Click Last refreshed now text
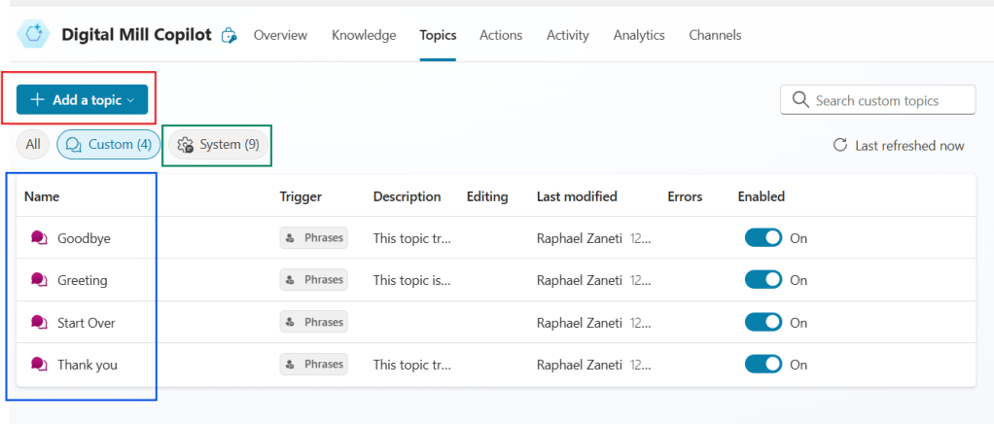994x424 pixels. coord(909,146)
